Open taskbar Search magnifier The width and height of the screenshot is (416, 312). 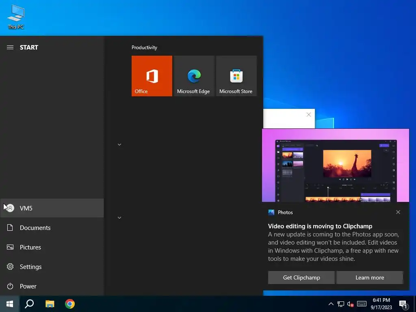29,304
